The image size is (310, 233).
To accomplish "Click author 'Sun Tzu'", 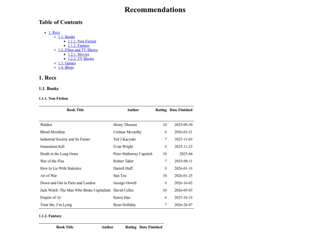I will (x=120, y=175).
